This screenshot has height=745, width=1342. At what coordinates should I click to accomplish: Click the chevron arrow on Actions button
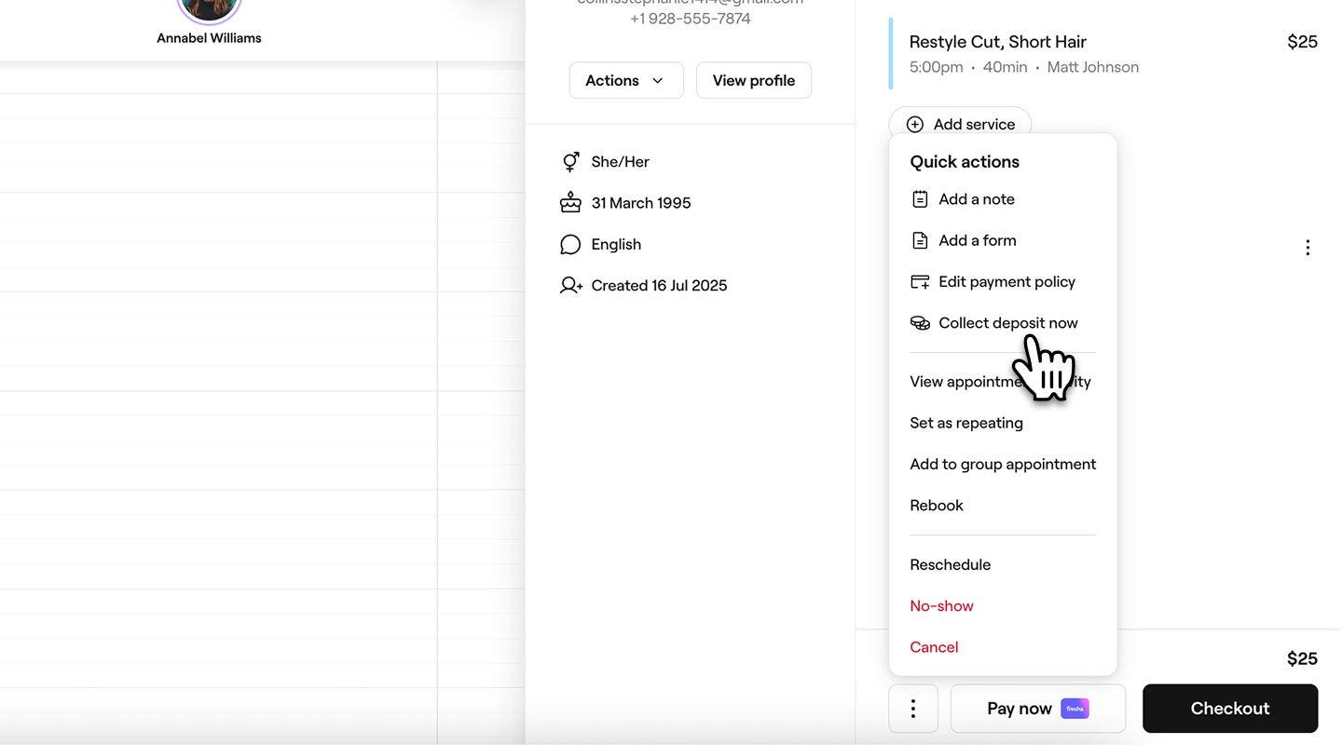[658, 81]
